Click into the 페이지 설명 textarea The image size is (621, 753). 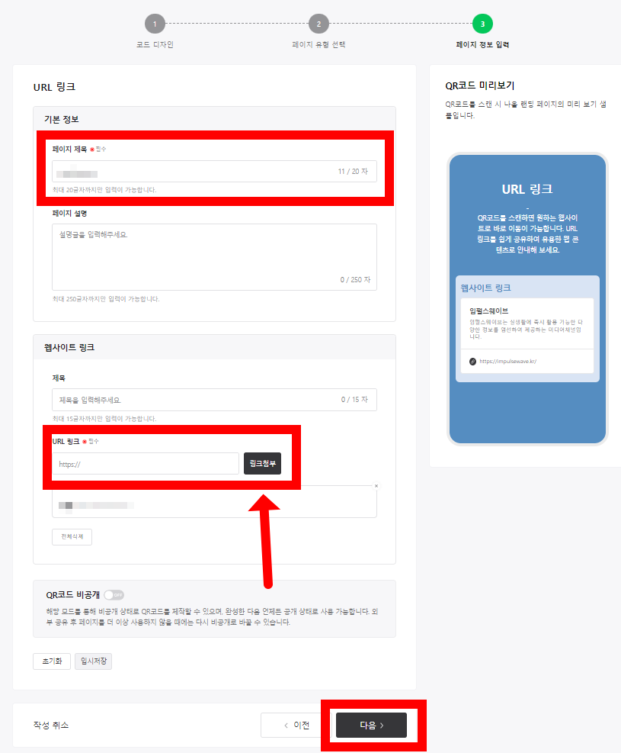[x=214, y=257]
